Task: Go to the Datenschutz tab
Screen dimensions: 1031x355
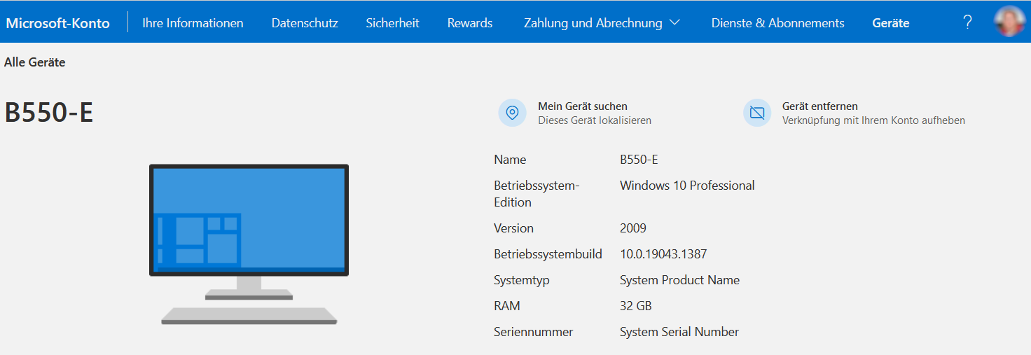Action: pos(305,23)
